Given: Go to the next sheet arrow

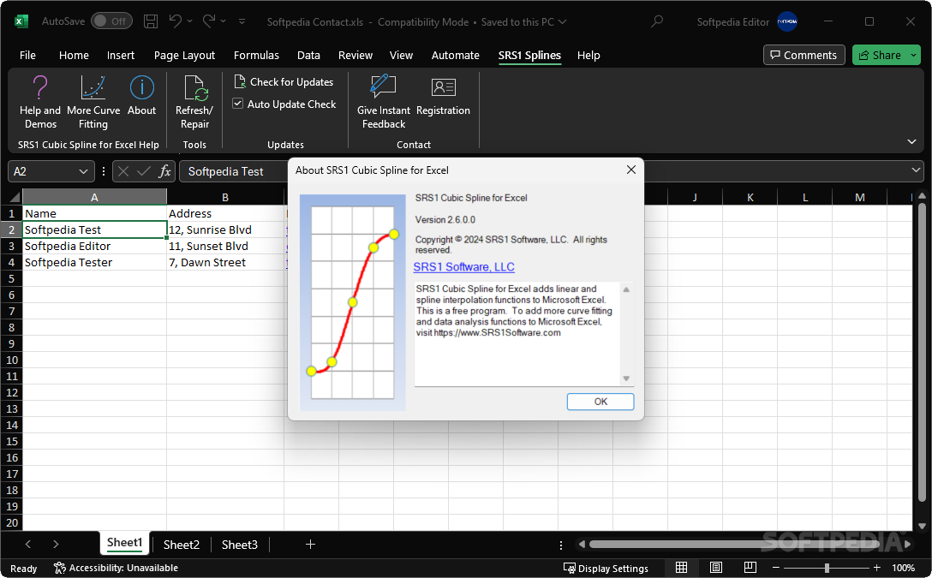Looking at the screenshot, I should click(x=56, y=544).
